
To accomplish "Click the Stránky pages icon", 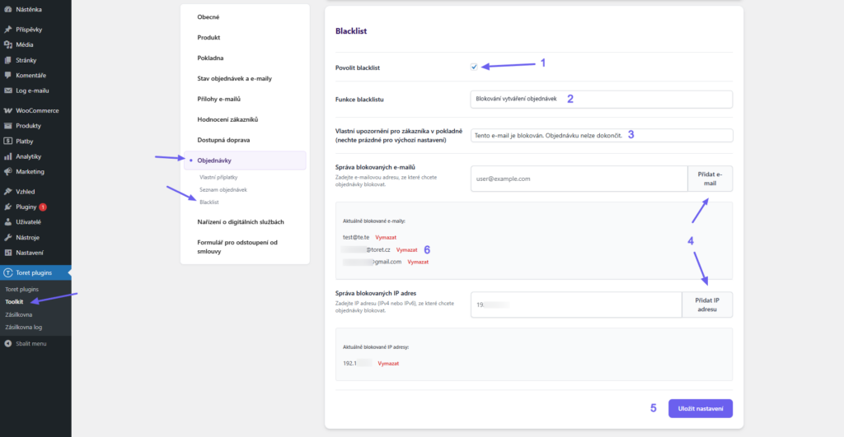I will point(8,60).
